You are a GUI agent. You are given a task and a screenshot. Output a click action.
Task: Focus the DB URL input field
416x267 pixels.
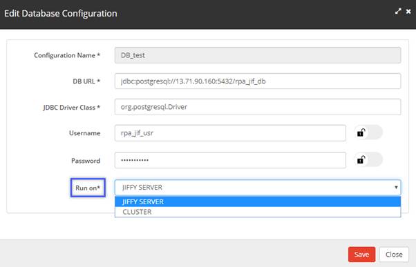pos(258,81)
